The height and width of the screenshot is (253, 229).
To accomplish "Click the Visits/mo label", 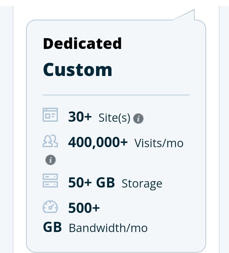I will click(x=159, y=143).
